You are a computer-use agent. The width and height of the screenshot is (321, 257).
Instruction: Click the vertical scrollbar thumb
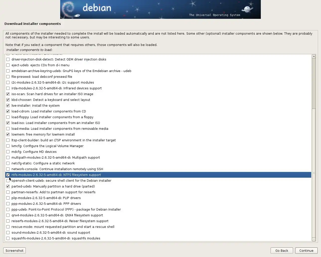314,173
